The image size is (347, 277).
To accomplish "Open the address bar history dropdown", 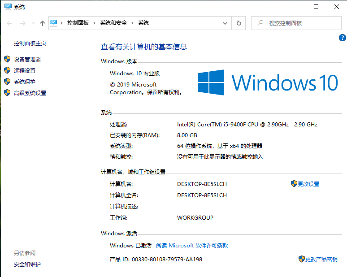I will tap(225, 23).
